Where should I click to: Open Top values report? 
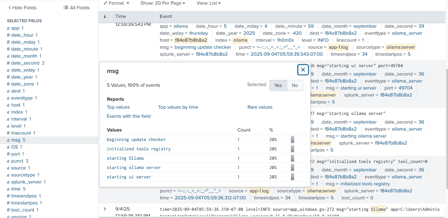click(x=118, y=107)
